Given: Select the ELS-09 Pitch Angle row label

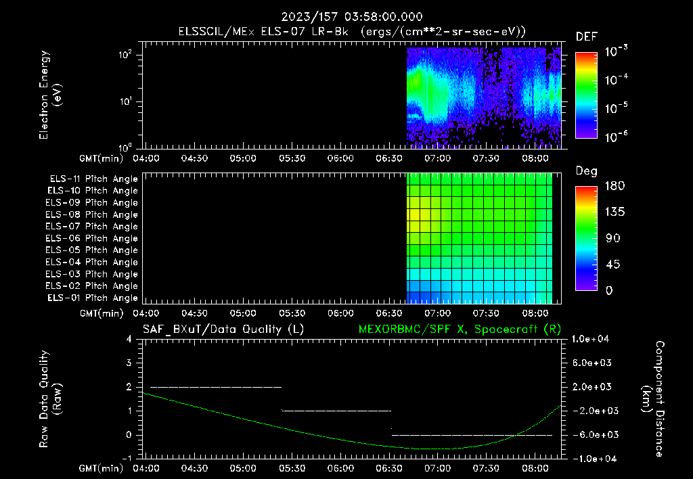Looking at the screenshot, I should tap(92, 202).
